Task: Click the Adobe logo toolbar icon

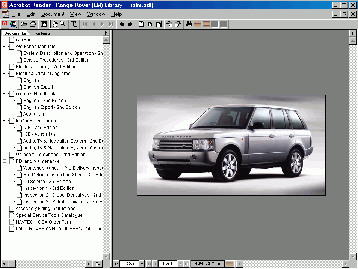Action: coord(5,24)
